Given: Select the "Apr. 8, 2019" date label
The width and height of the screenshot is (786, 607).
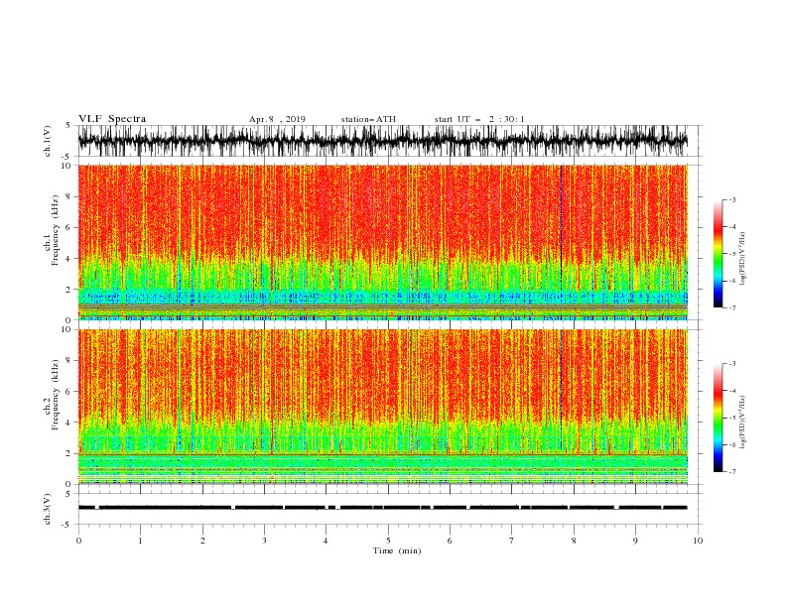Looking at the screenshot, I should (277, 119).
